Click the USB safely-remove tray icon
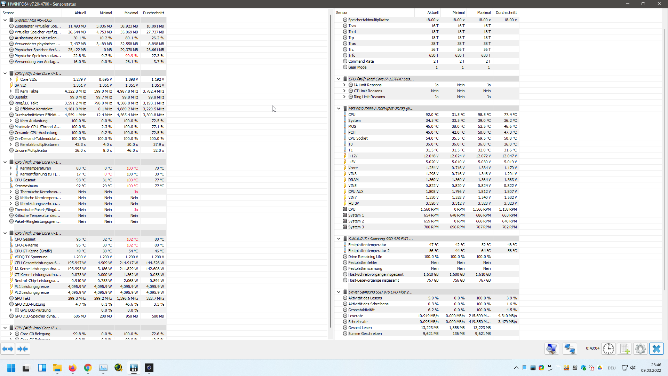 550,368
